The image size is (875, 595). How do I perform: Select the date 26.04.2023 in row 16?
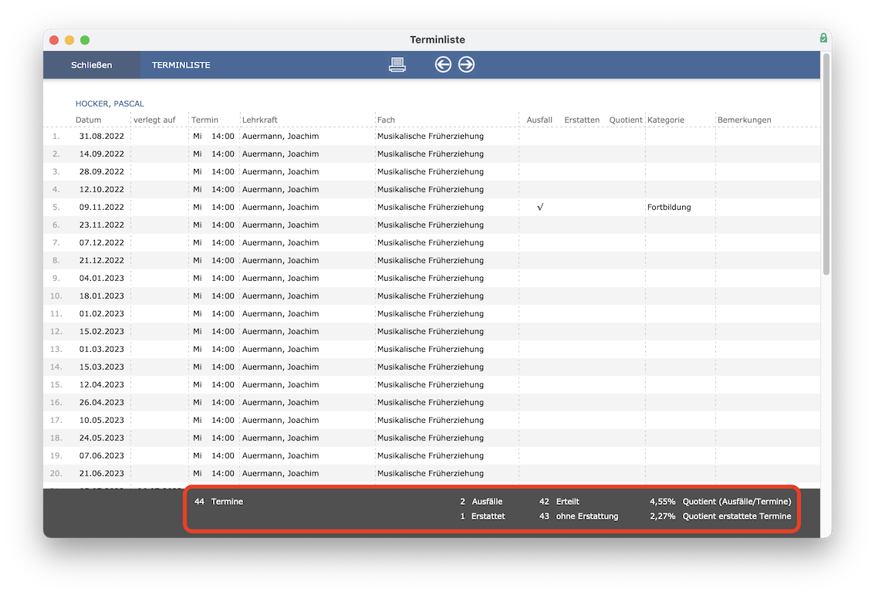click(102, 402)
